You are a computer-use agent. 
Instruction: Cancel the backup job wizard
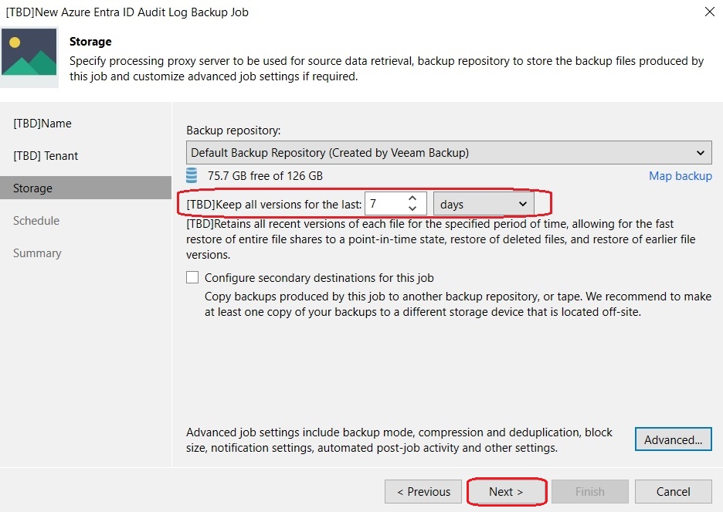674,492
